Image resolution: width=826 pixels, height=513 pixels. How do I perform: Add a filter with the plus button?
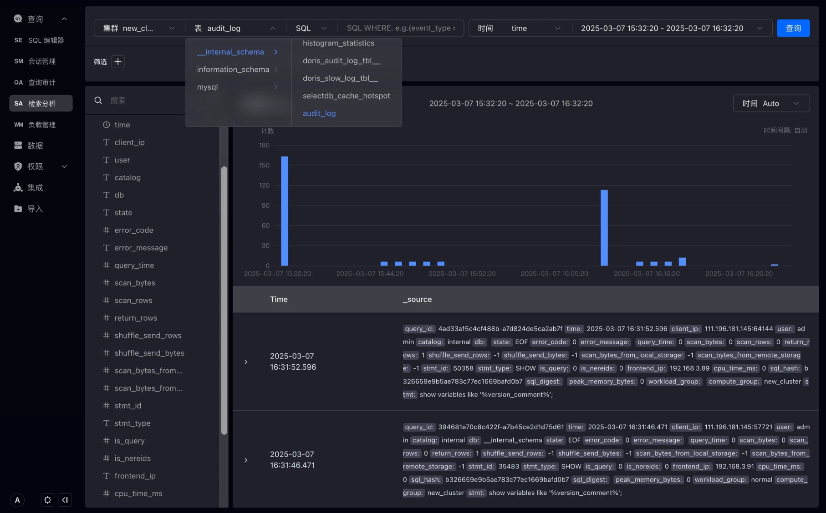click(118, 61)
